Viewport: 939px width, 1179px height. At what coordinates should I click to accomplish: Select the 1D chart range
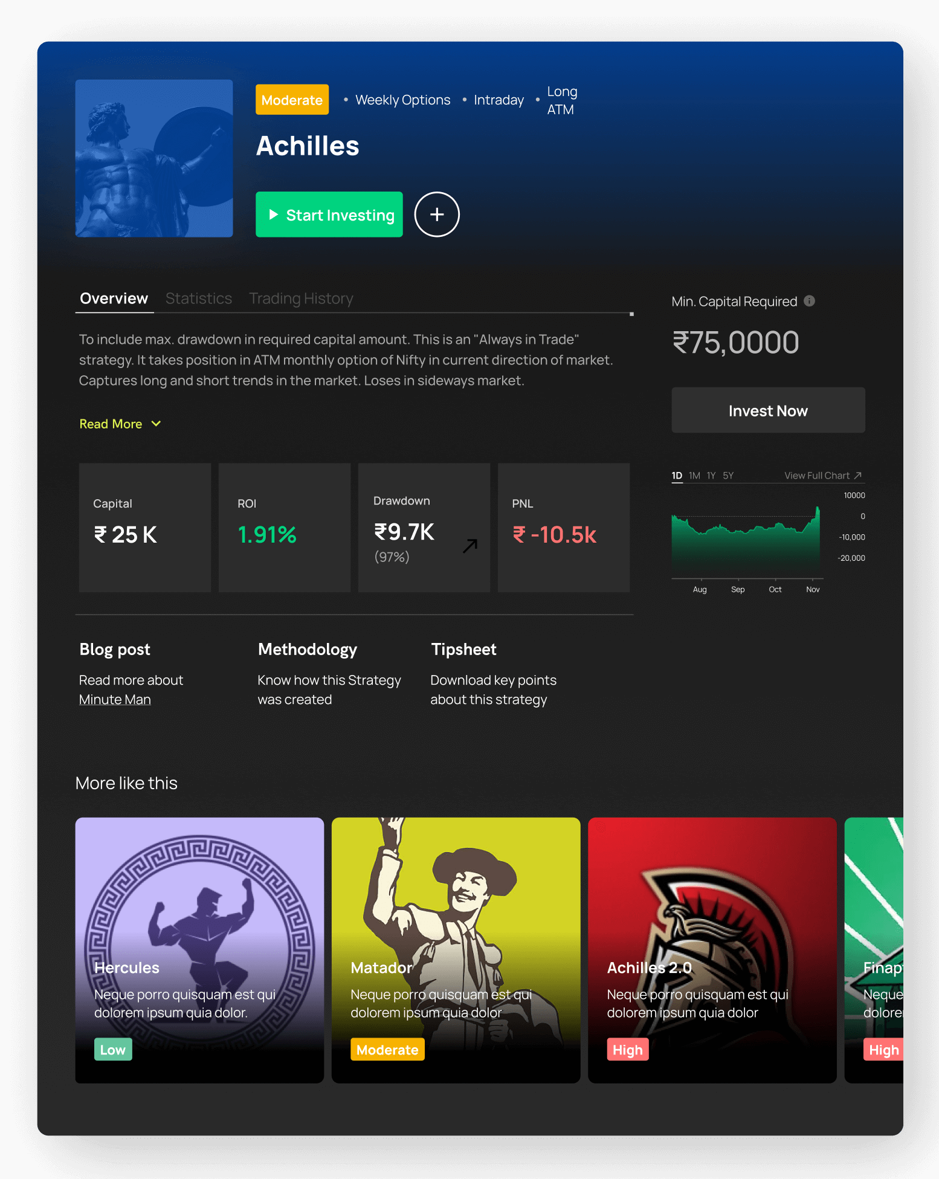[x=677, y=476]
